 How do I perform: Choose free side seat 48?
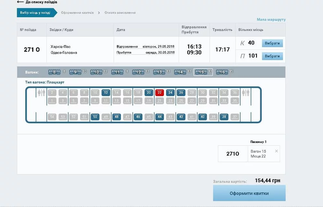[x=117, y=117]
